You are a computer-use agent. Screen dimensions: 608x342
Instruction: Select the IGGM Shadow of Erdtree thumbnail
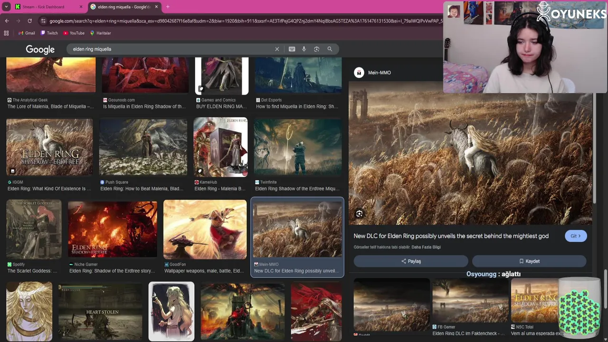pyautogui.click(x=49, y=147)
